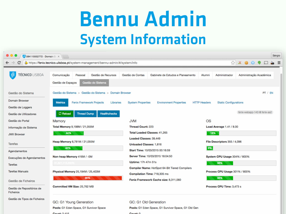Switch language to PT
This screenshot has height=214, width=286.
[x=264, y=93]
